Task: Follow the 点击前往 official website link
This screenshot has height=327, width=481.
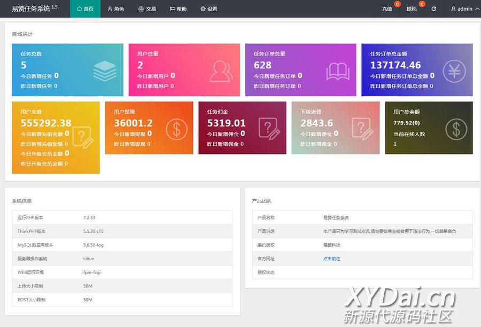Action: 331,259
